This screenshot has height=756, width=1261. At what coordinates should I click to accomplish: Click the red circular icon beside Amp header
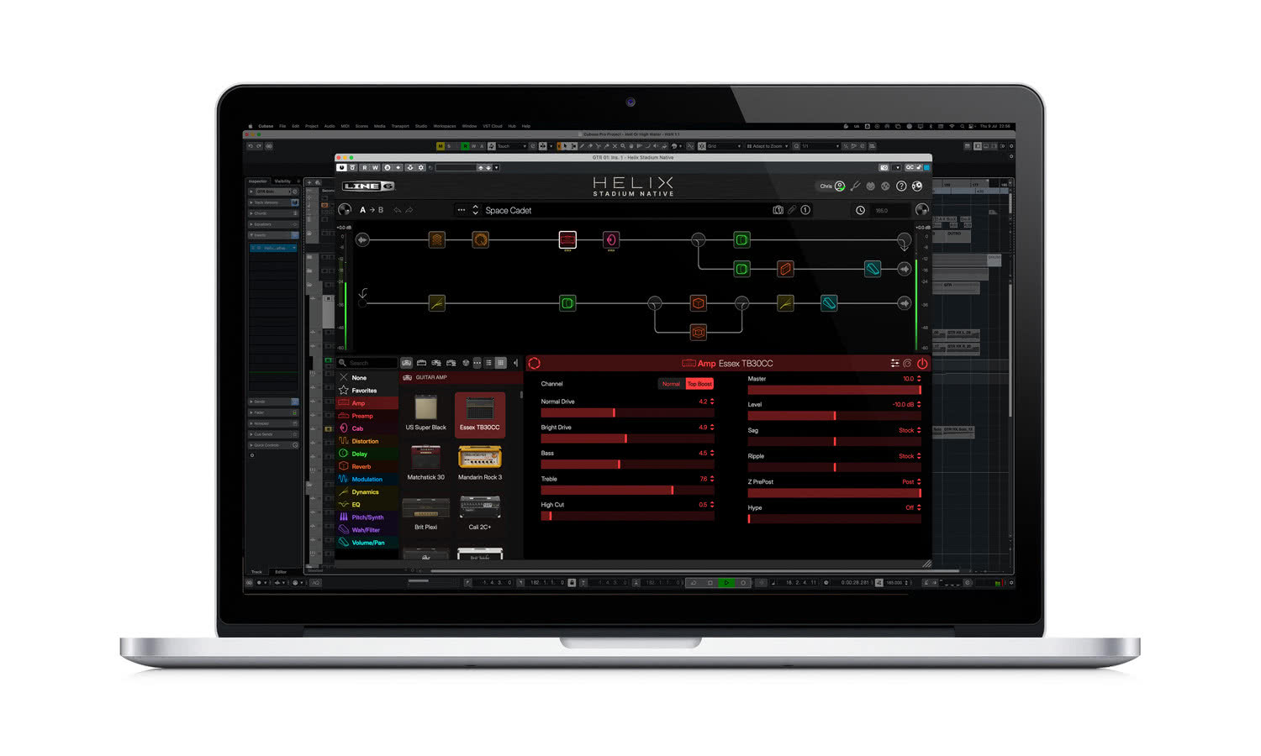pyautogui.click(x=534, y=364)
